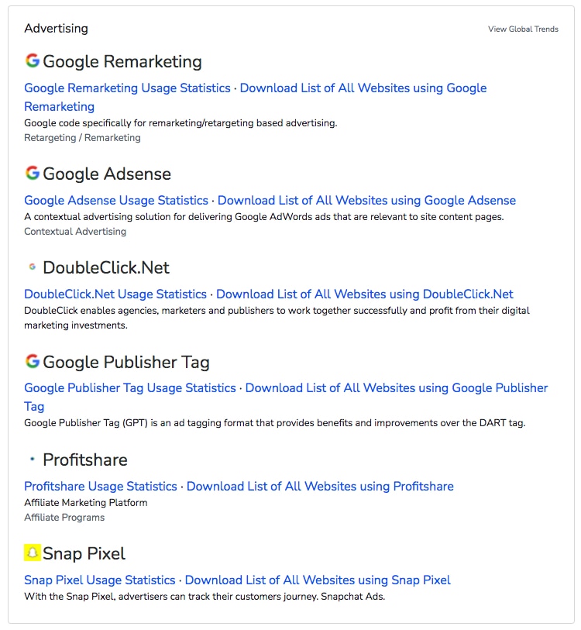581x630 pixels.
Task: Open DoubleClick.Net Usage Statistics link
Action: tap(115, 294)
